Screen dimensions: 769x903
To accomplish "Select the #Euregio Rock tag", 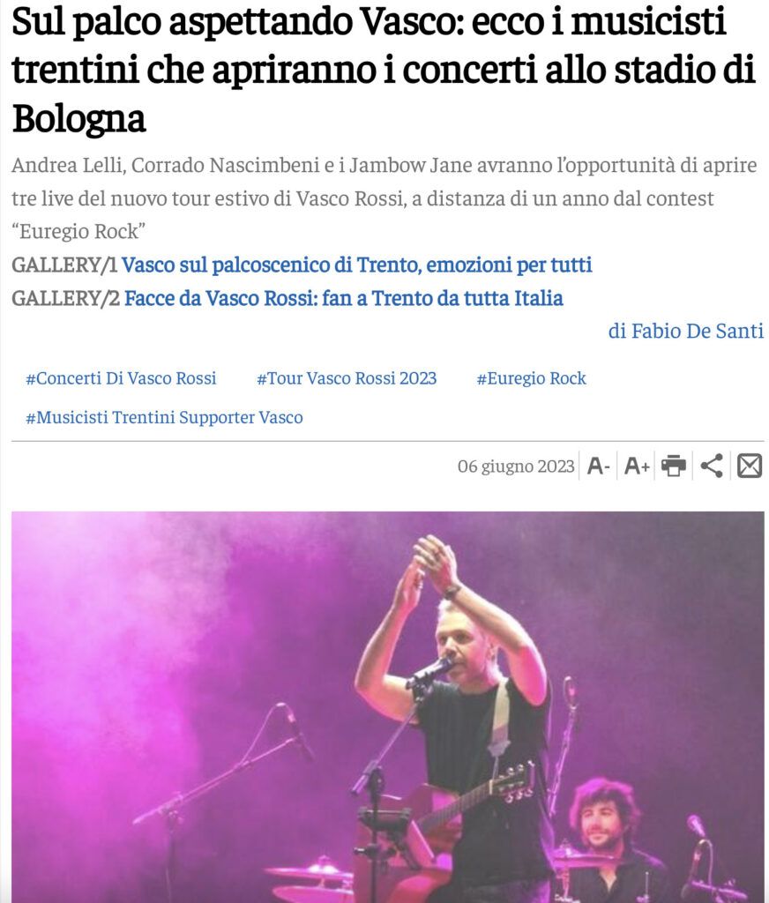I will pyautogui.click(x=531, y=378).
